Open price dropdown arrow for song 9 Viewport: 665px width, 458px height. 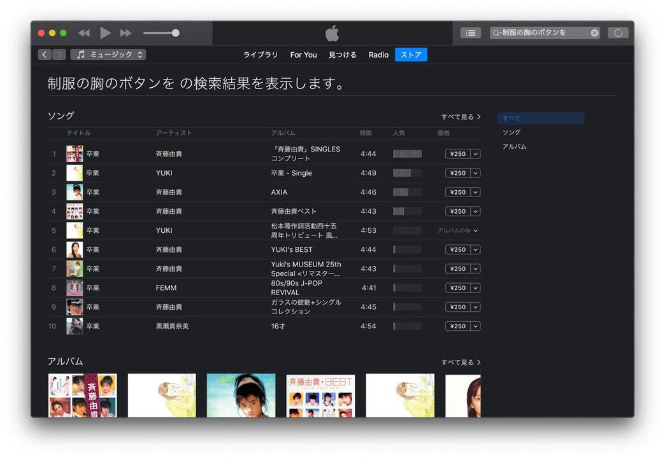(x=475, y=307)
